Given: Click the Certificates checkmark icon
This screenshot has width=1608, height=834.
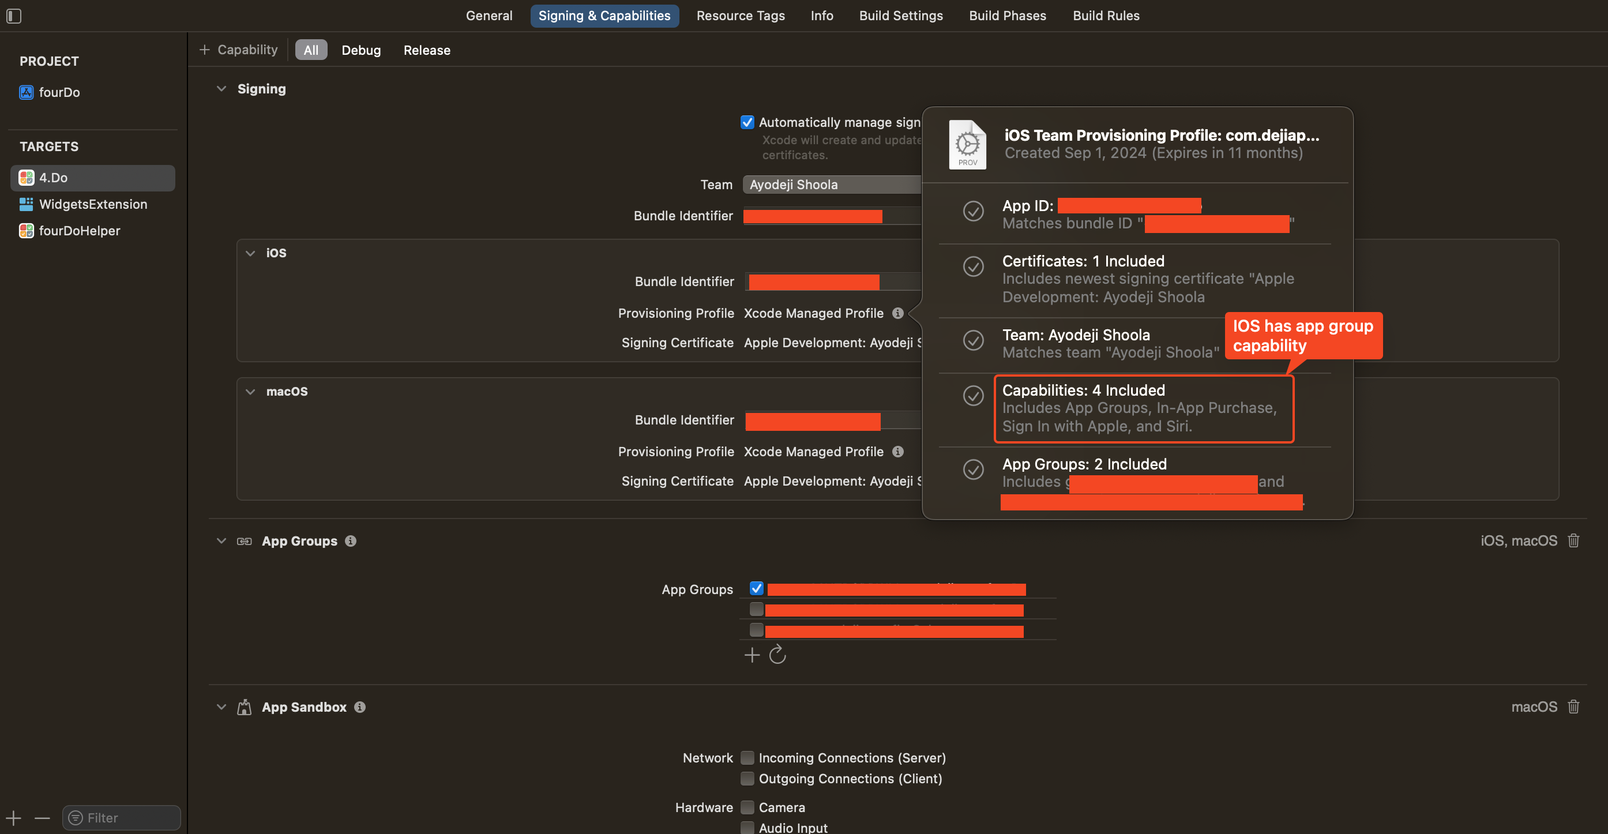Looking at the screenshot, I should point(973,266).
